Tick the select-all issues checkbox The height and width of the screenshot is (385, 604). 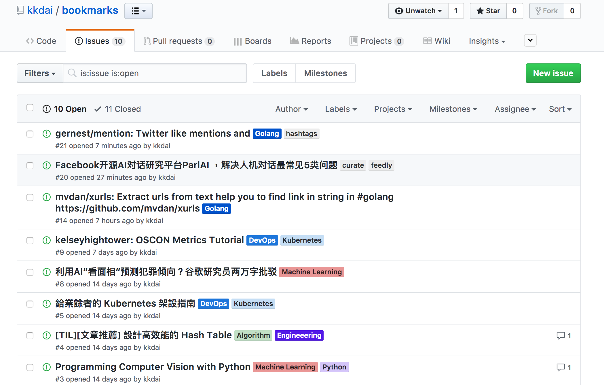click(x=30, y=108)
